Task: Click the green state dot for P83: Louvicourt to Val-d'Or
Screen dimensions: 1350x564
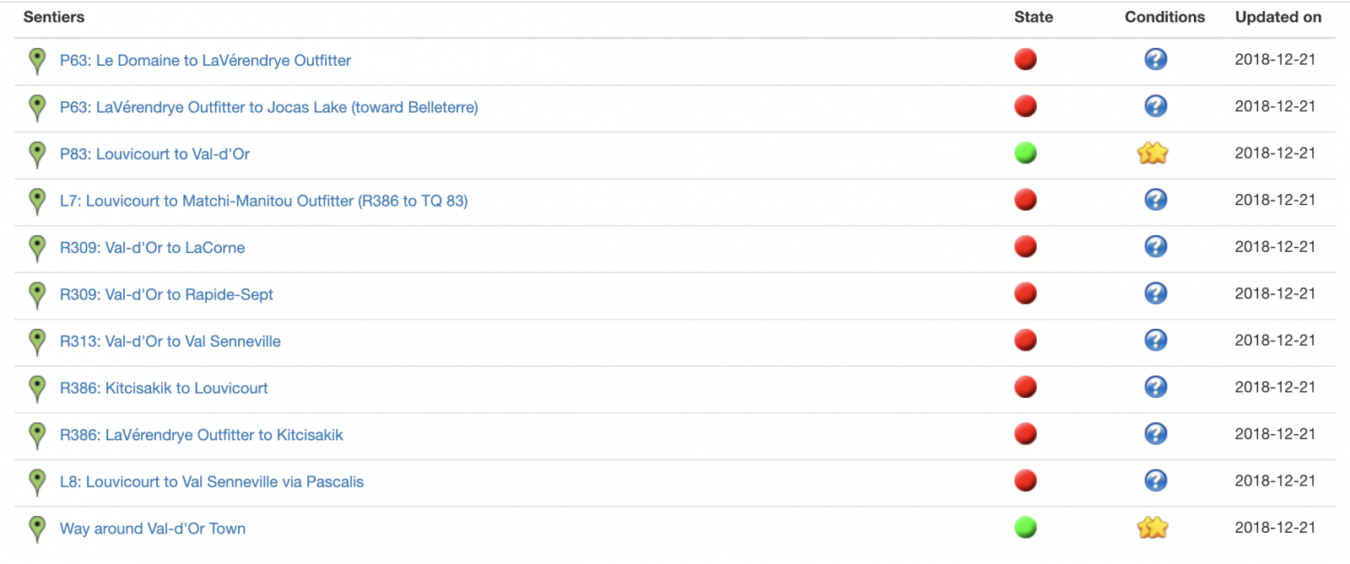Action: [1025, 153]
